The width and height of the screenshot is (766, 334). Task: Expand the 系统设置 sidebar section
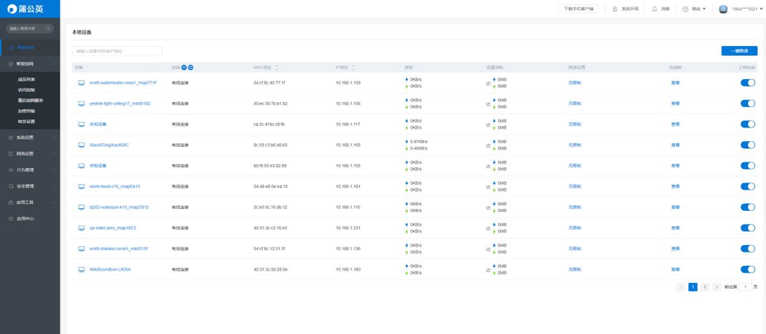(30, 137)
